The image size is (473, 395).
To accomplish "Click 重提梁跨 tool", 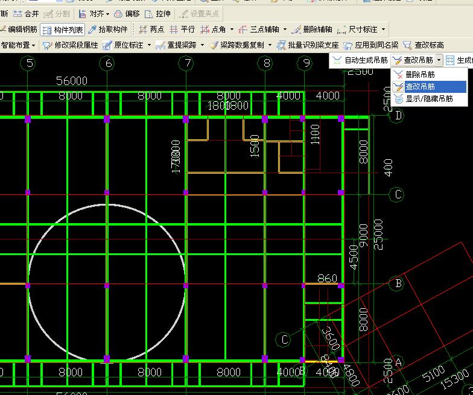I will point(176,45).
